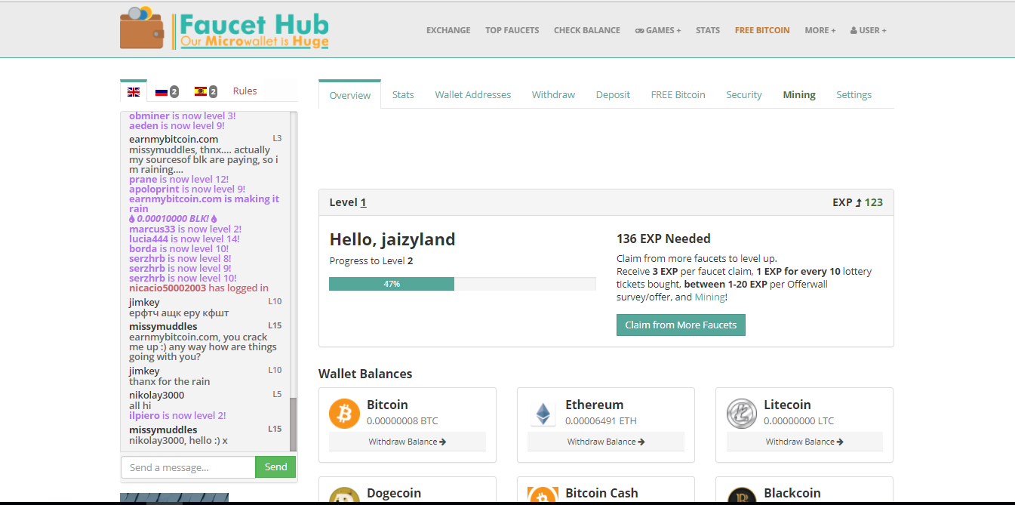Click the 0.00000008 BTC balance
Screen dimensions: 1015x505
402,420
